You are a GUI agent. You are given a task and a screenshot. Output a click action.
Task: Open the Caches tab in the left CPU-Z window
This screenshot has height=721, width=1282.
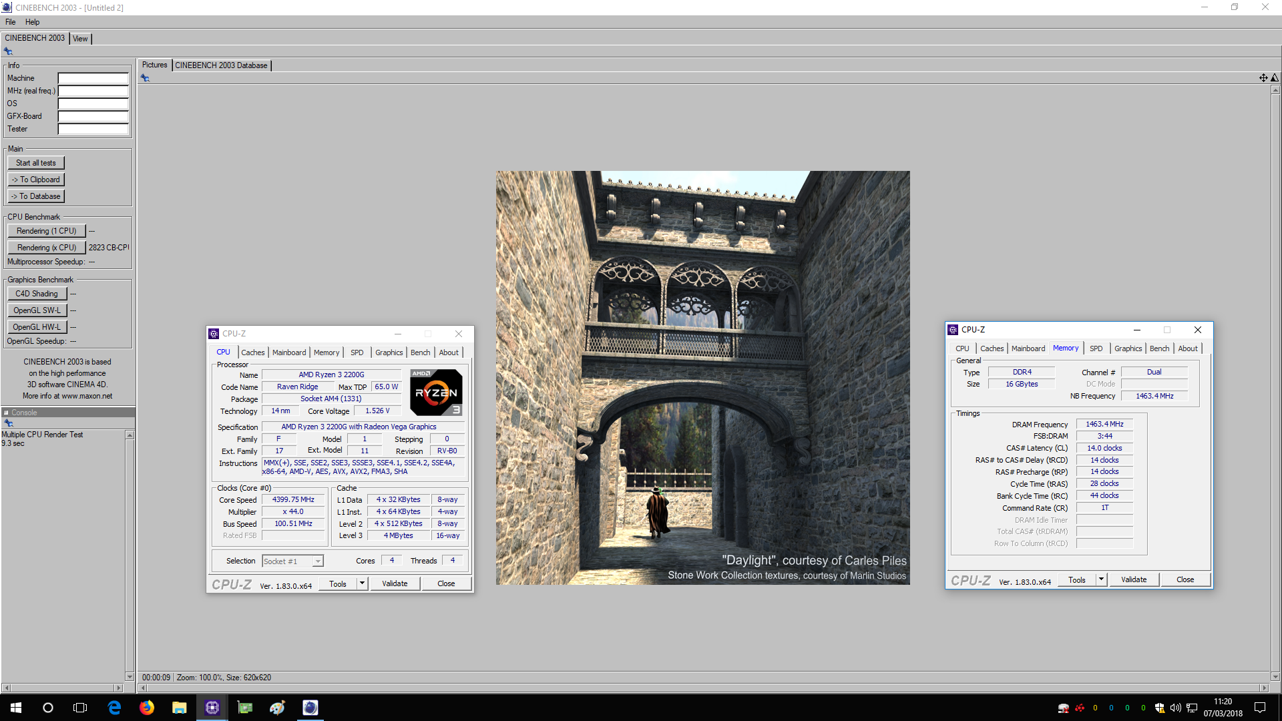point(253,352)
